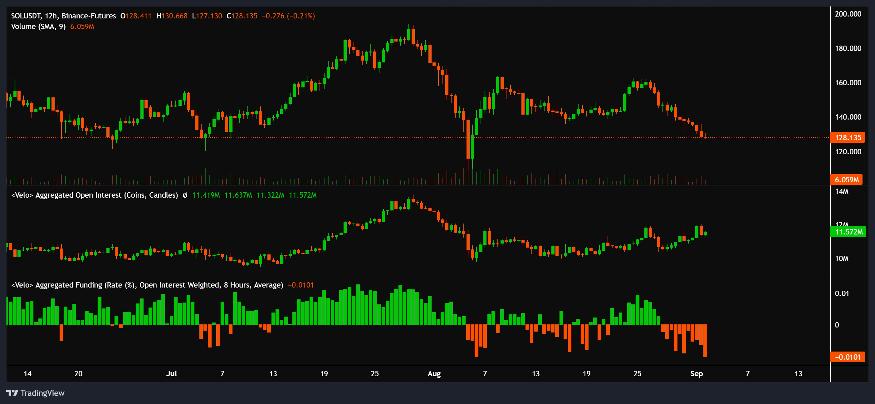Image resolution: width=875 pixels, height=404 pixels.
Task: Click the 14M level on open interest scale
Action: (x=841, y=192)
